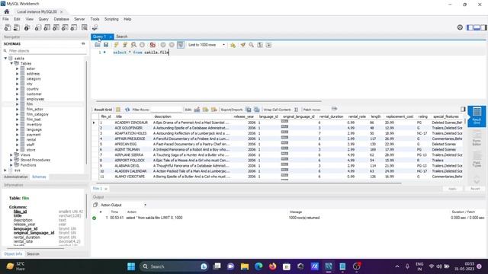Toggle invisible characters display icon
The width and height of the screenshot is (488, 274).
click(260, 45)
